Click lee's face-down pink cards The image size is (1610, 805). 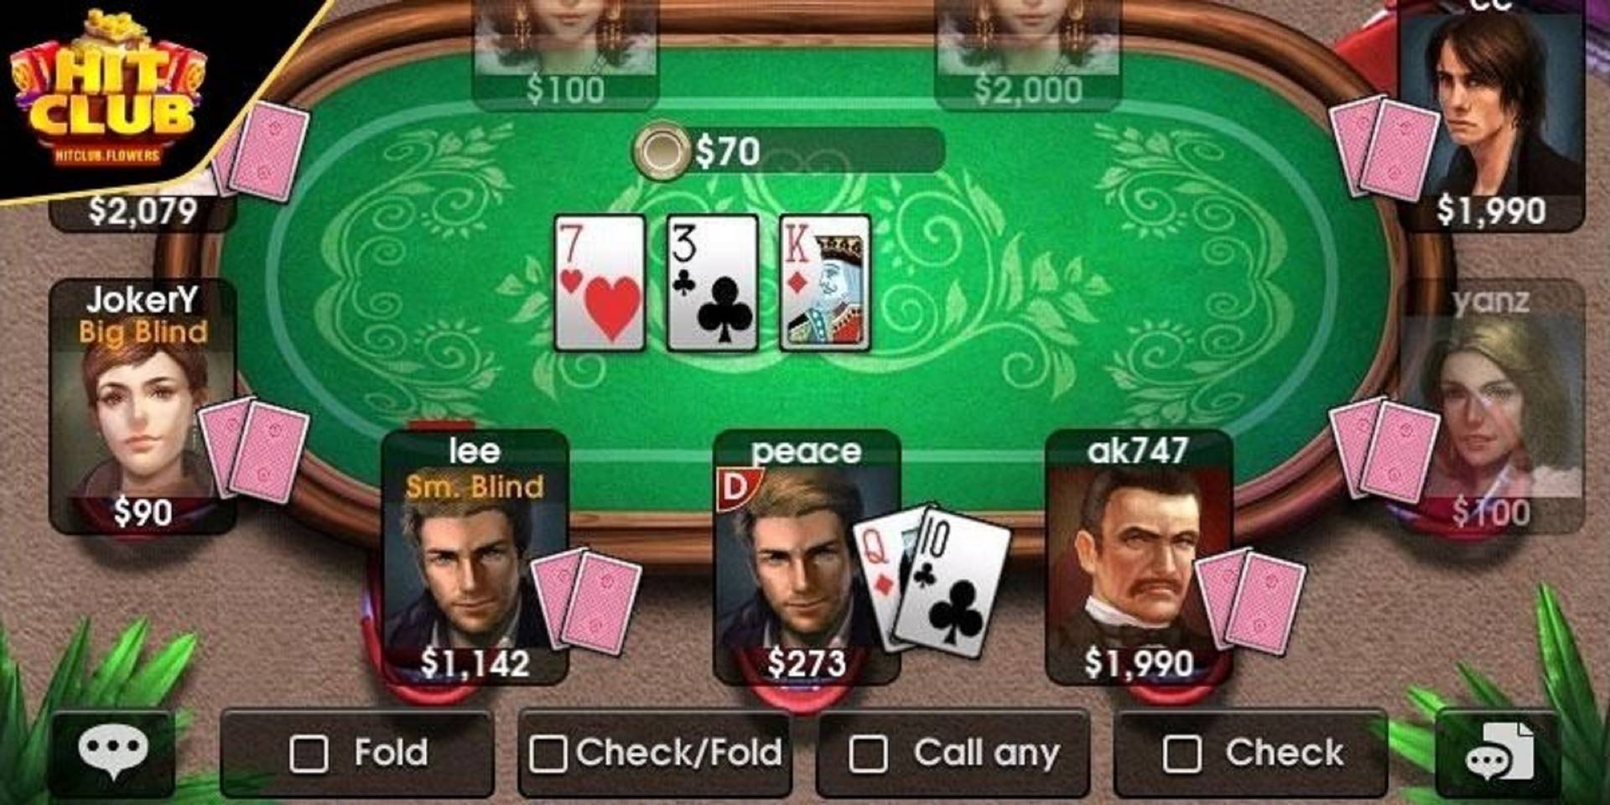pos(588,600)
